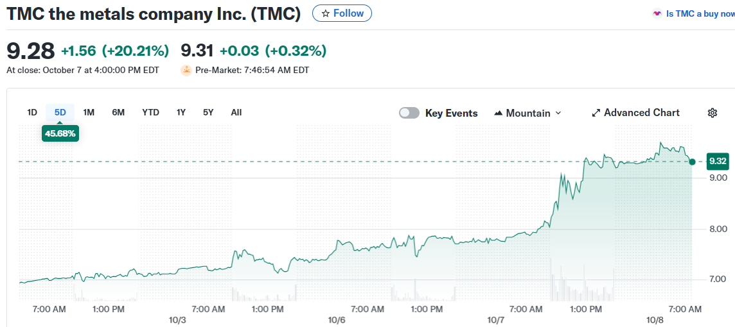The width and height of the screenshot is (735, 327).
Task: Click the purple icon beside Is TMC a buy
Action: 657,13
